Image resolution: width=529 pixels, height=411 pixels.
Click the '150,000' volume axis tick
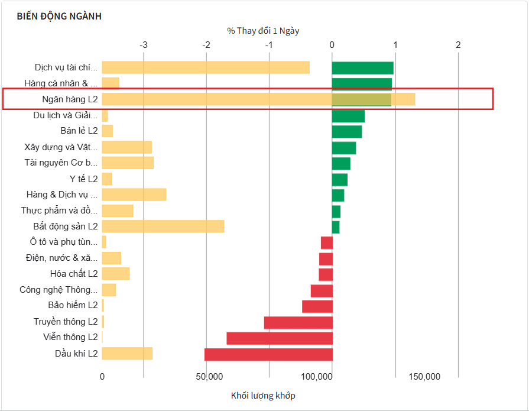click(424, 377)
